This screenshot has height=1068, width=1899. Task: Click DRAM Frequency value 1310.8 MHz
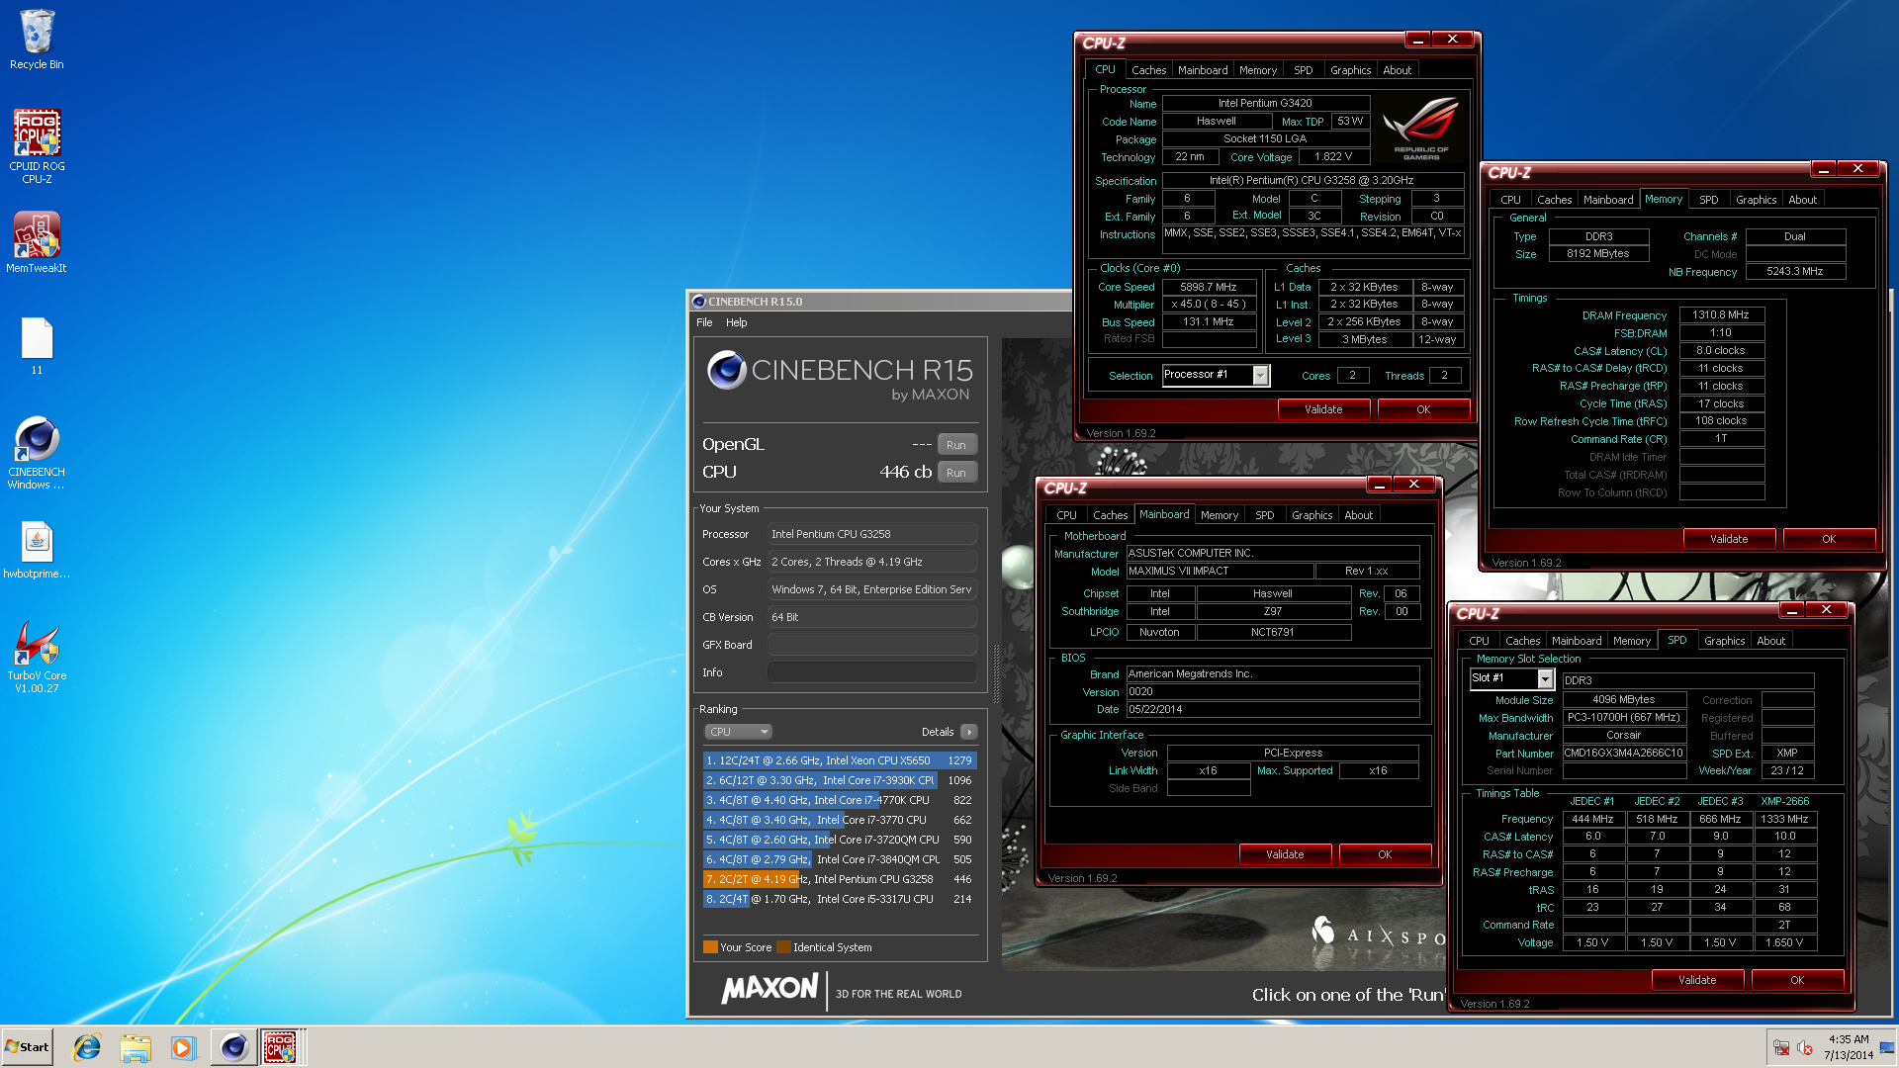click(1721, 315)
